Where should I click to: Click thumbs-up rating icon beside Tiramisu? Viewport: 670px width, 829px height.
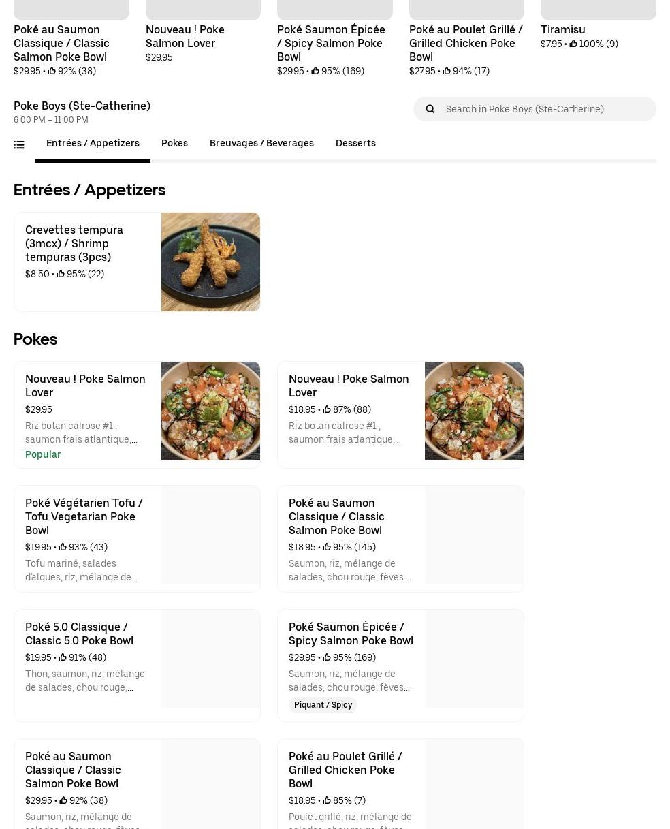coord(573,44)
